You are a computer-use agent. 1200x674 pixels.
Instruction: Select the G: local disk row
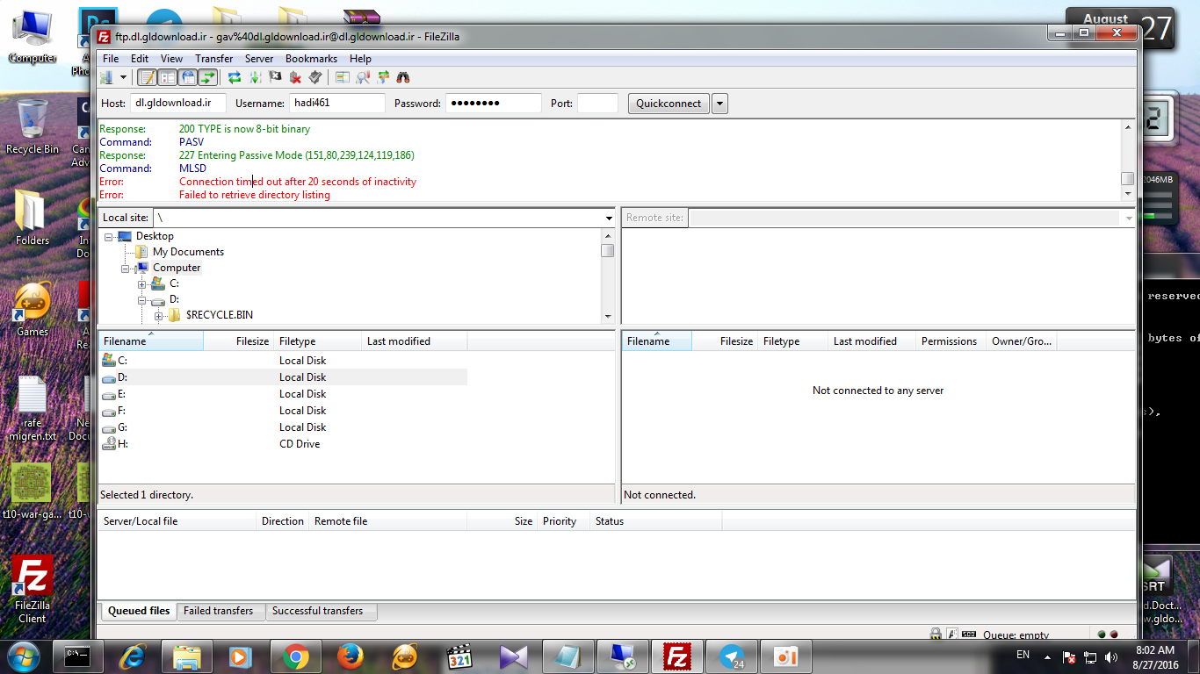283,427
